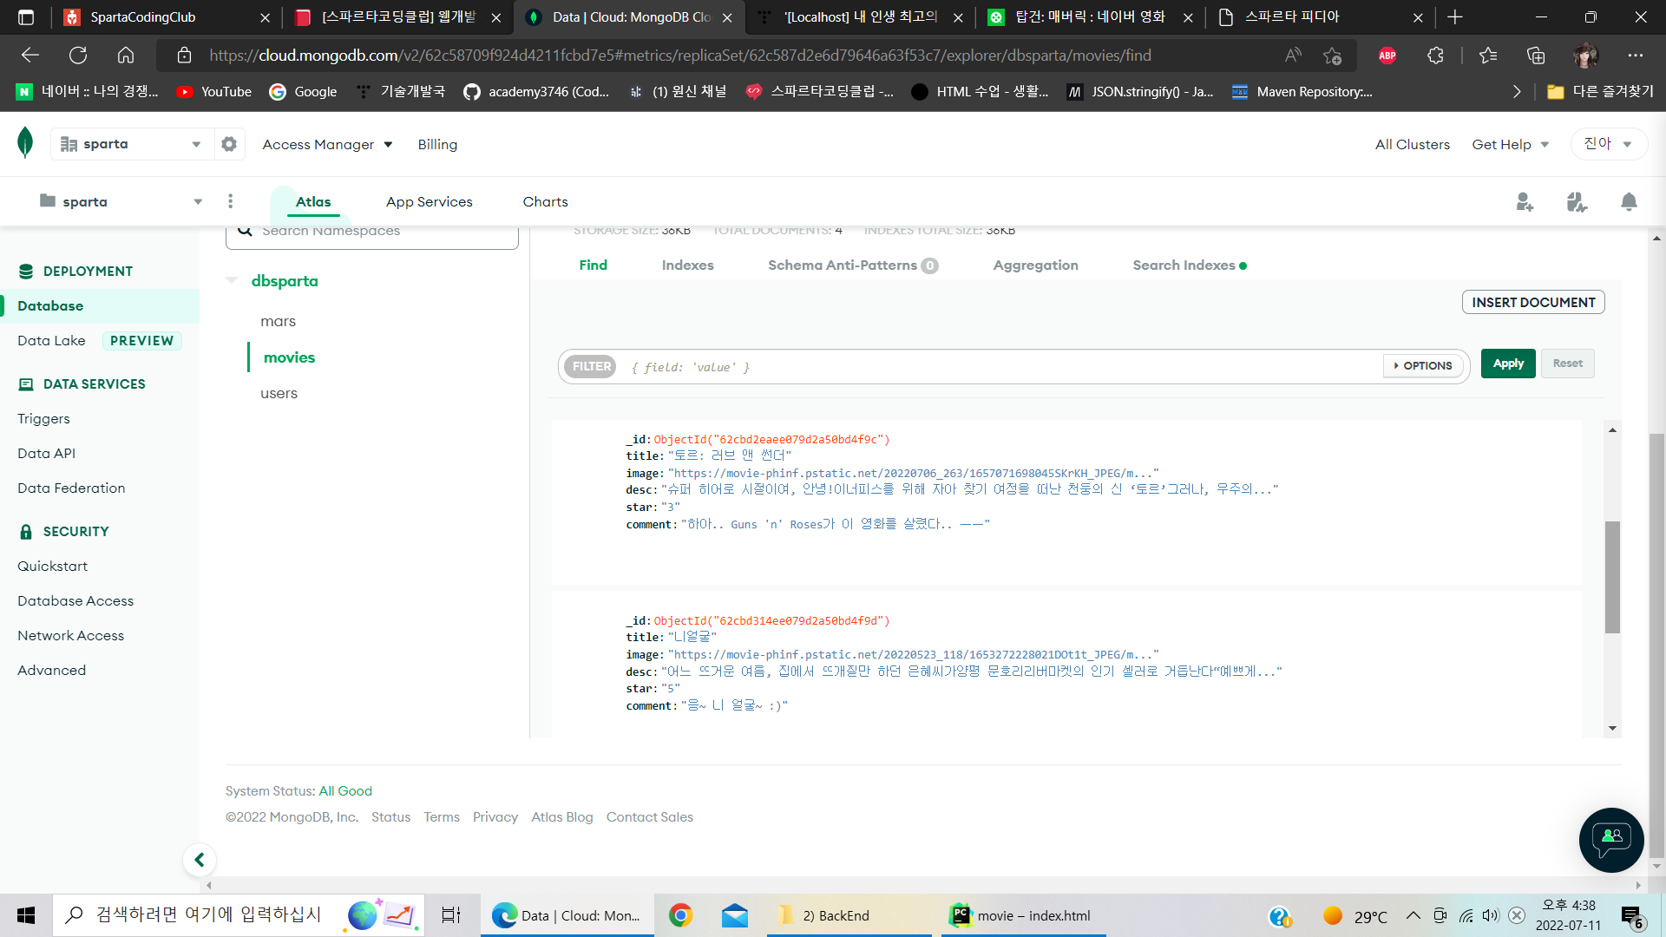
Task: Open the Charts tab
Action: (x=545, y=201)
